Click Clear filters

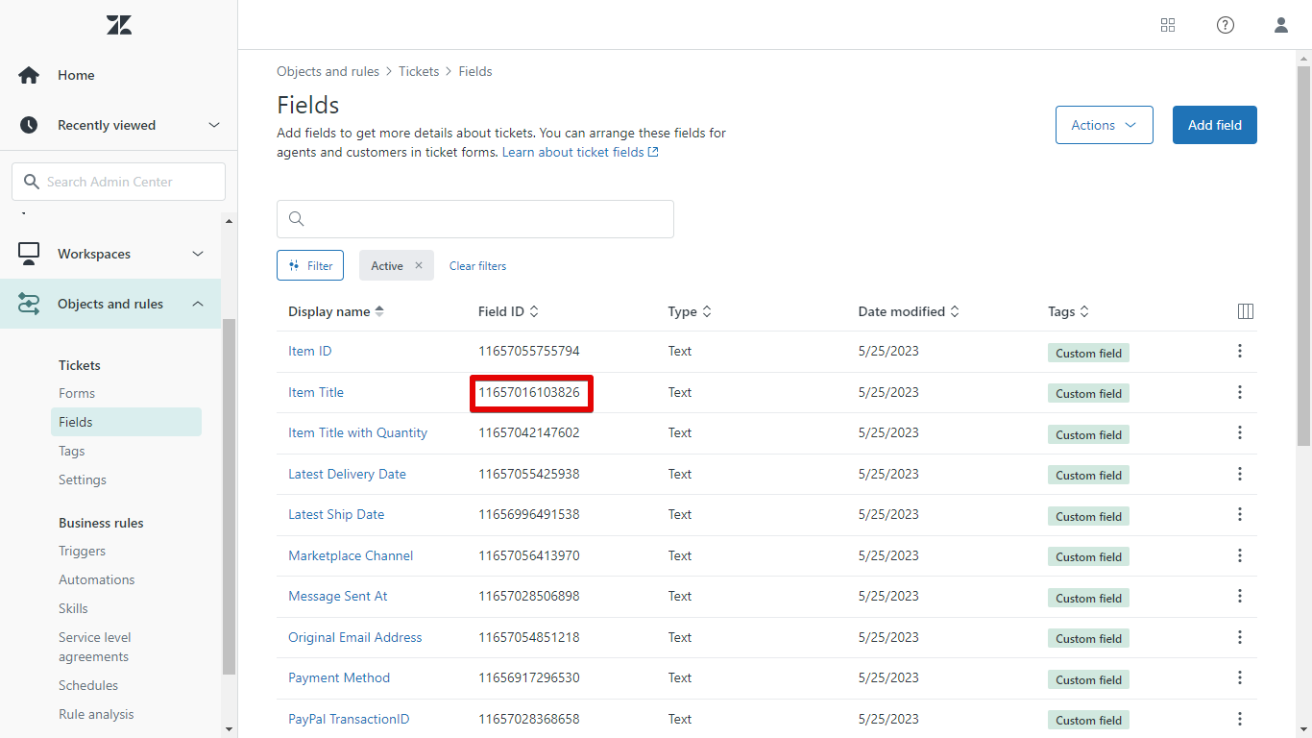click(477, 265)
